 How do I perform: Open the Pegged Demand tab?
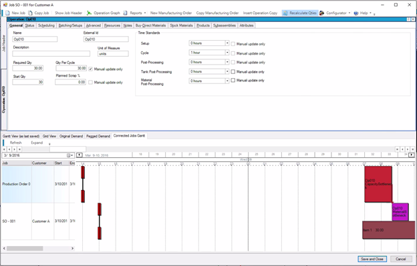98,136
